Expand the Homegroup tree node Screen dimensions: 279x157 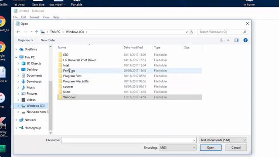17,128
